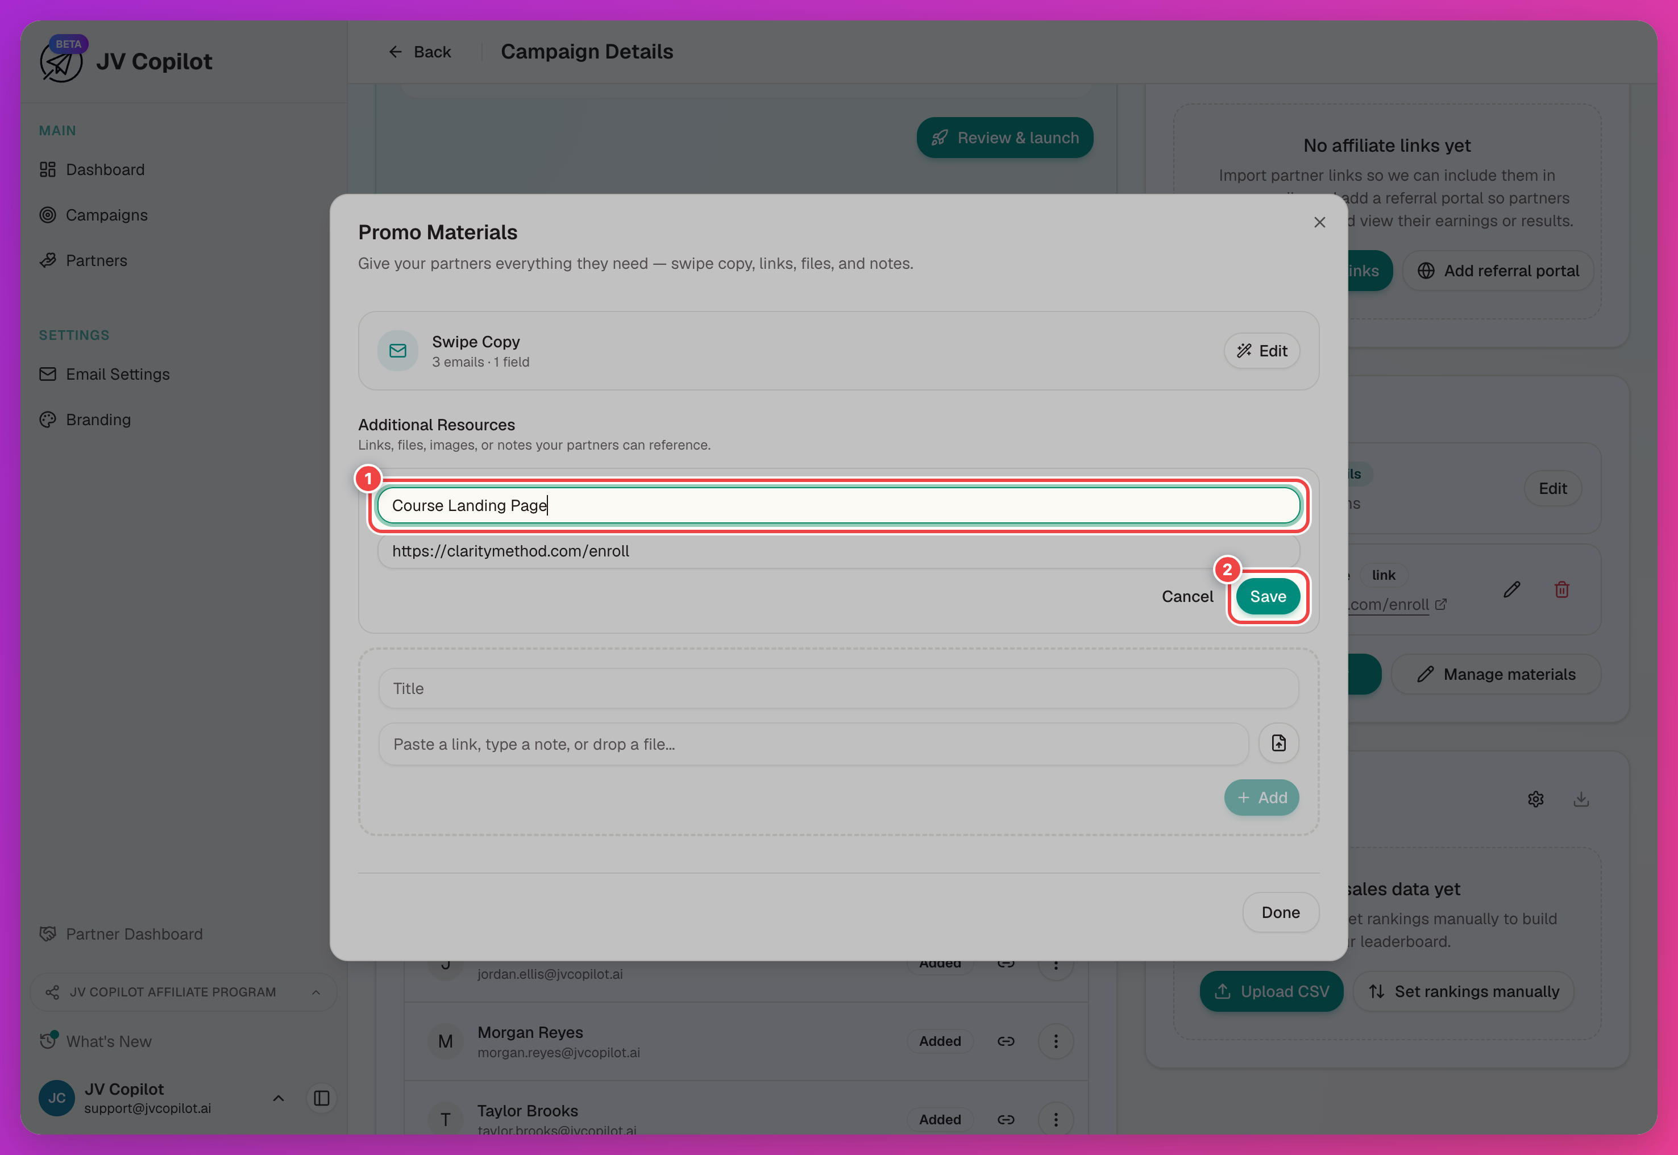Viewport: 1678px width, 1155px height.
Task: Click the claritymethod.com/enroll URL field
Action: (x=838, y=551)
